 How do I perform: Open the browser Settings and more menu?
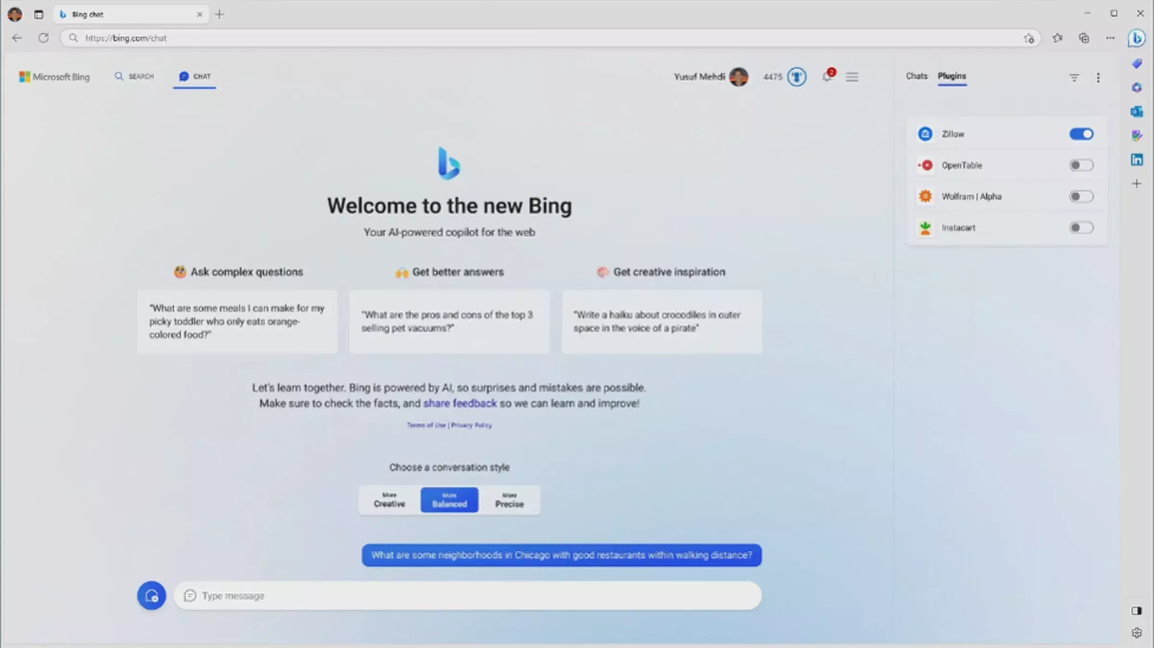[x=1110, y=38]
